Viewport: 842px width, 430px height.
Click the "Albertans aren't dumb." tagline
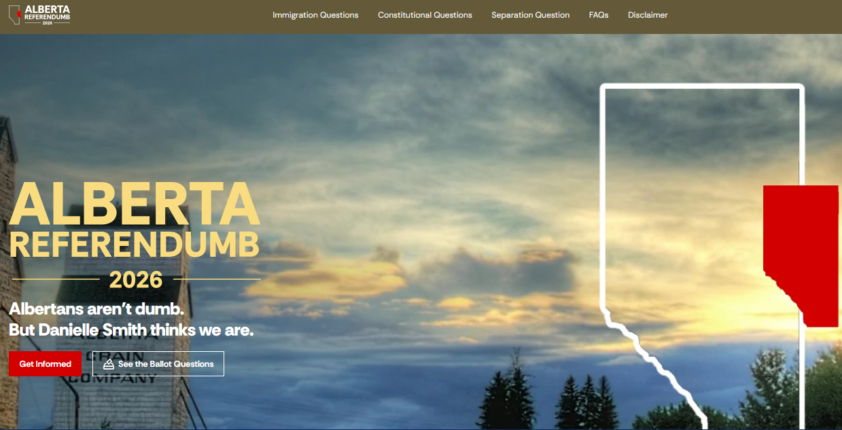(x=97, y=309)
